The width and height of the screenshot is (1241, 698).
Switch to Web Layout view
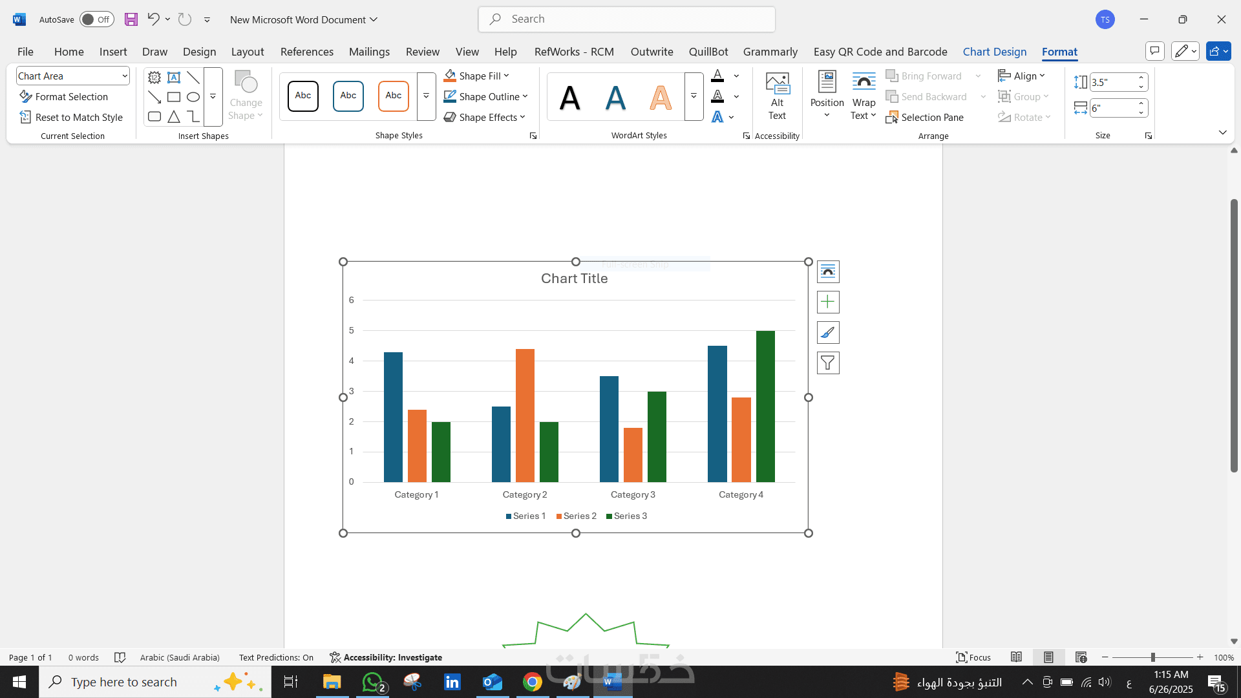tap(1081, 657)
